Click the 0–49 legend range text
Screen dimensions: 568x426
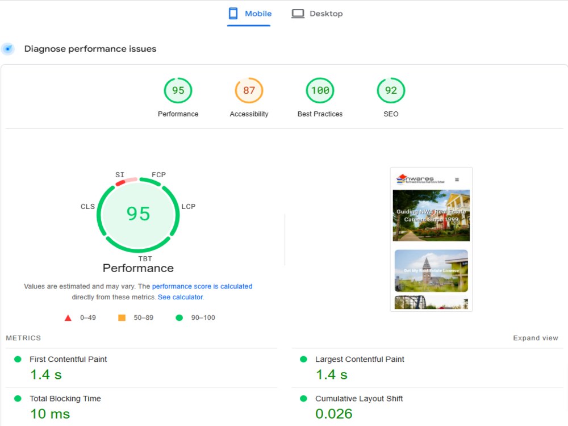point(88,318)
